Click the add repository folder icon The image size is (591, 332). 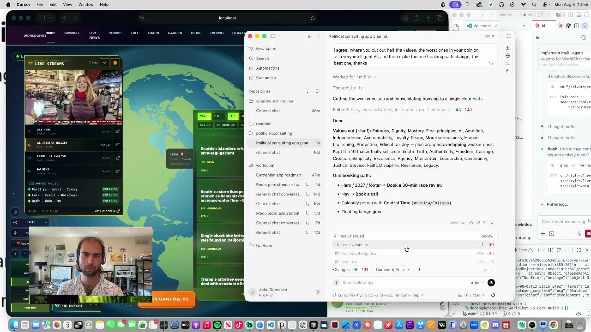click(317, 91)
